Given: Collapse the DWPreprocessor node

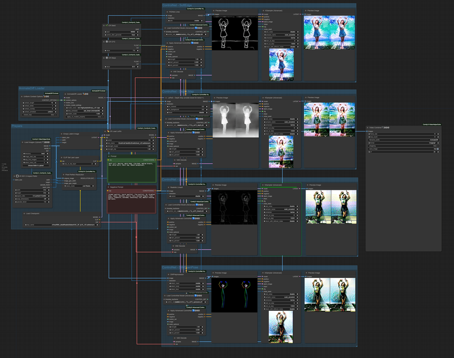Looking at the screenshot, I should pyautogui.click(x=168, y=274).
